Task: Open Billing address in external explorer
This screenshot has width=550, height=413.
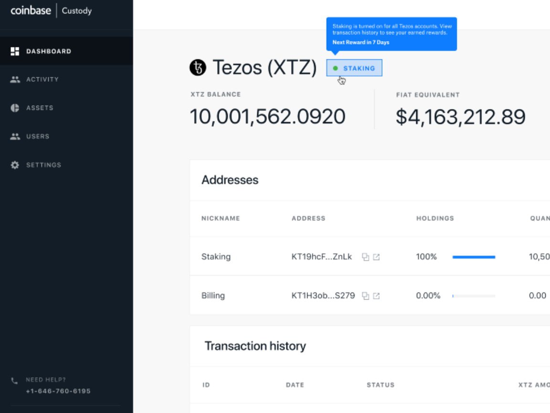Action: coord(376,296)
